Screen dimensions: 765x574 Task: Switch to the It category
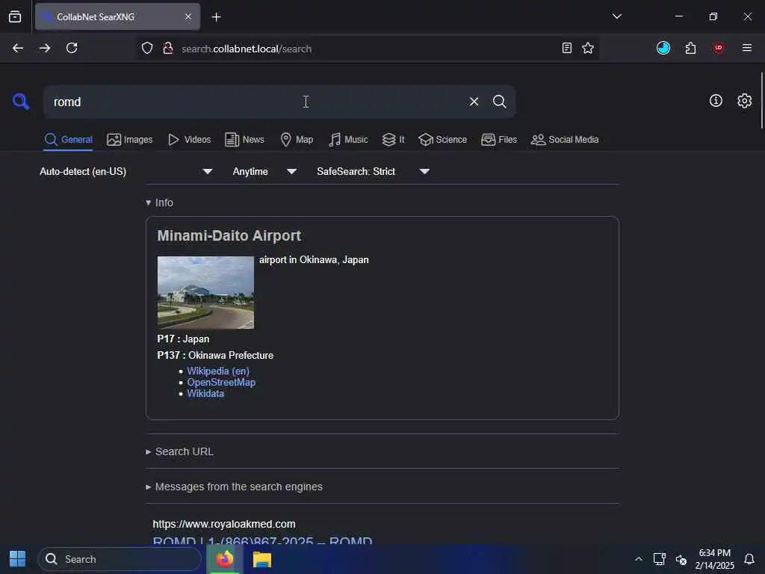click(393, 140)
